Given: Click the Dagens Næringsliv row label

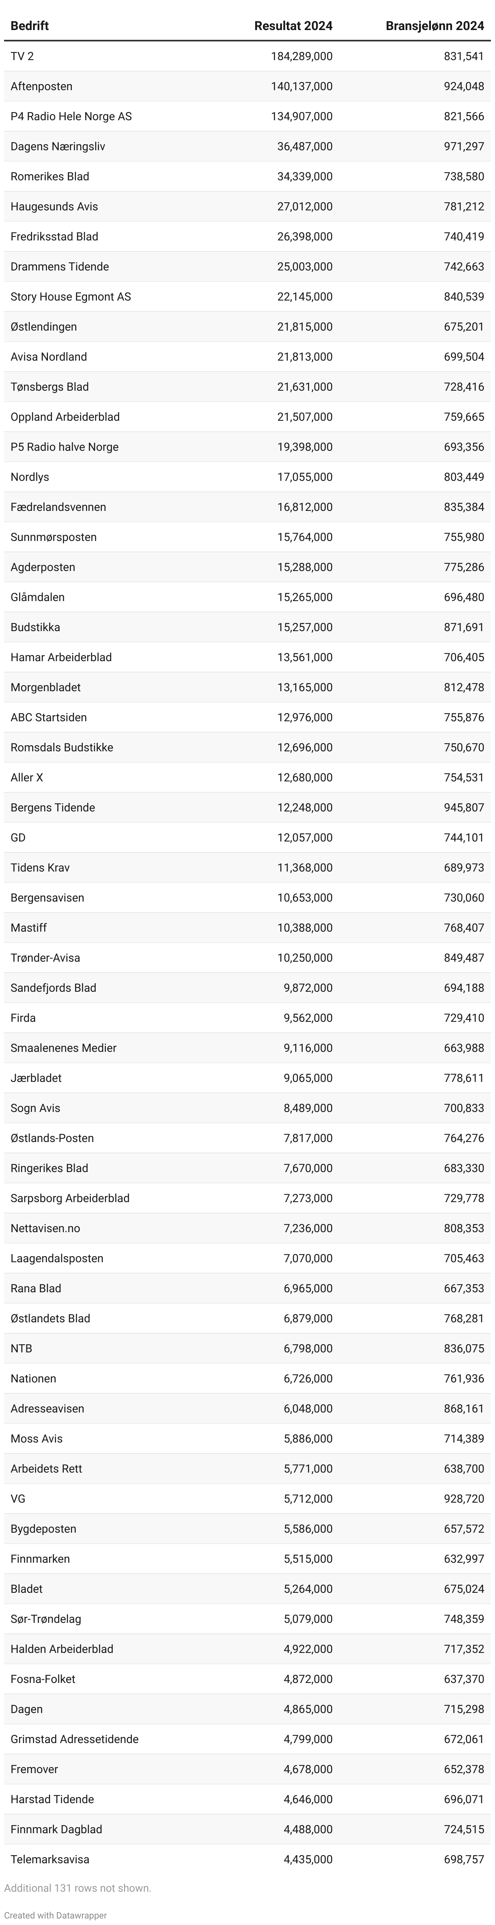Looking at the screenshot, I should (x=58, y=147).
